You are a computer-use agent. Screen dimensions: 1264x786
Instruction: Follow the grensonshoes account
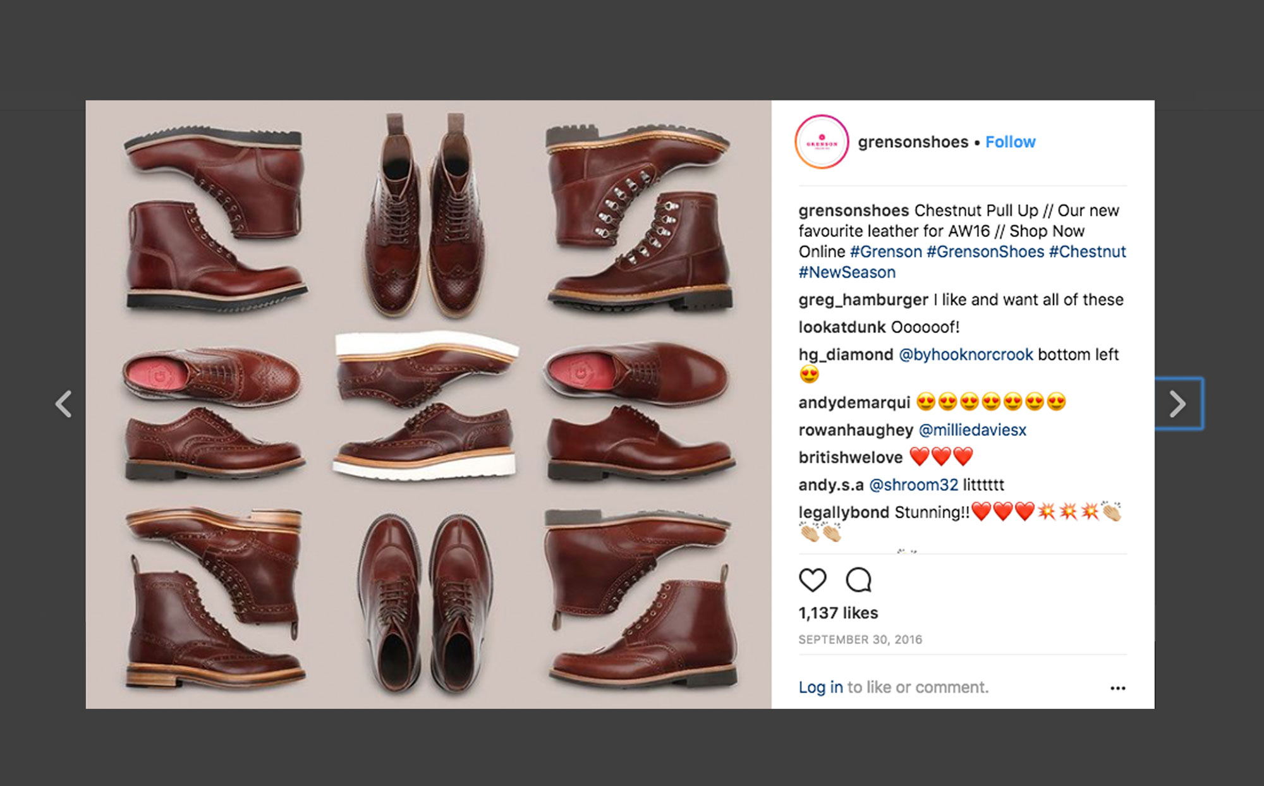click(x=1010, y=142)
